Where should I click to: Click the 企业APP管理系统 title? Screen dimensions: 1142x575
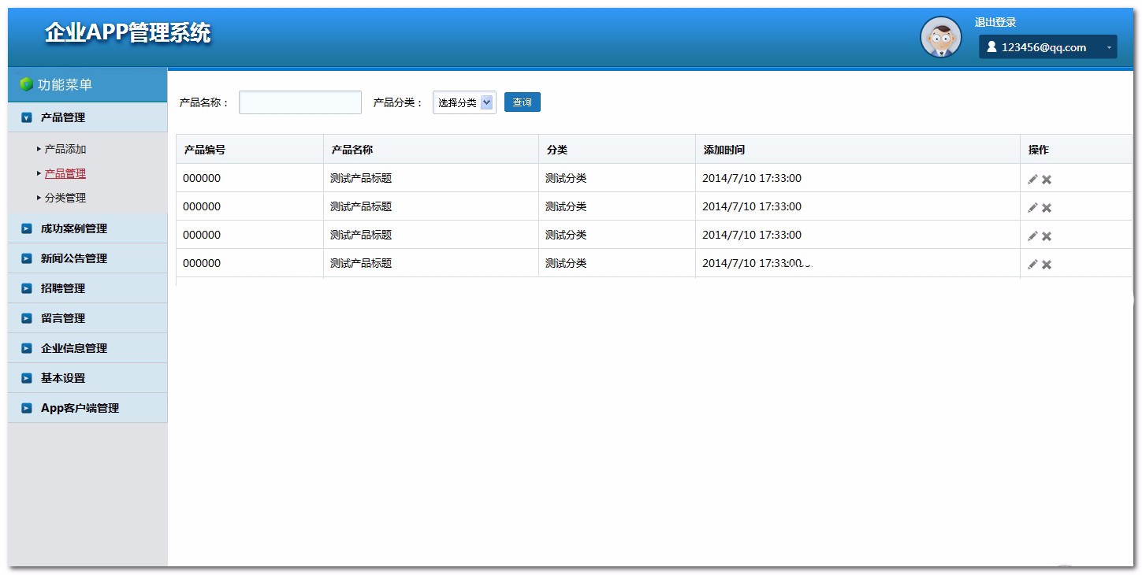point(128,33)
